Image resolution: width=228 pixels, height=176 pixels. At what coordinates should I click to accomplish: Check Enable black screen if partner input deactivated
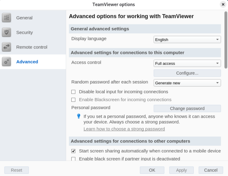[x=74, y=159]
